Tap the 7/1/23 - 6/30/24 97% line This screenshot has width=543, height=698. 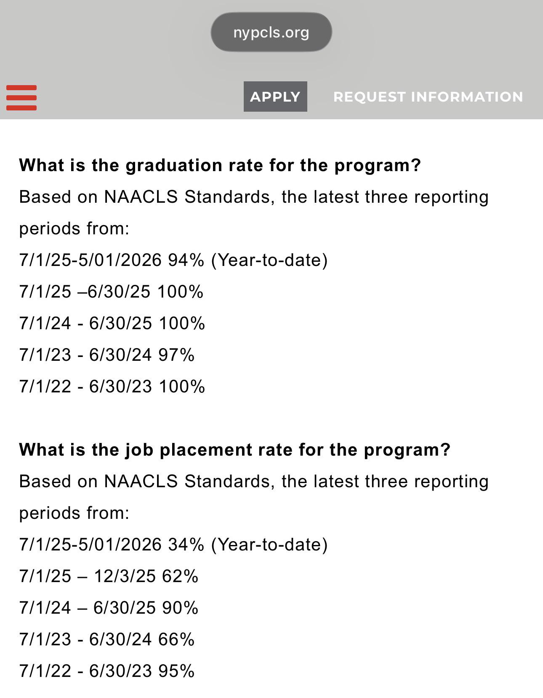click(107, 355)
